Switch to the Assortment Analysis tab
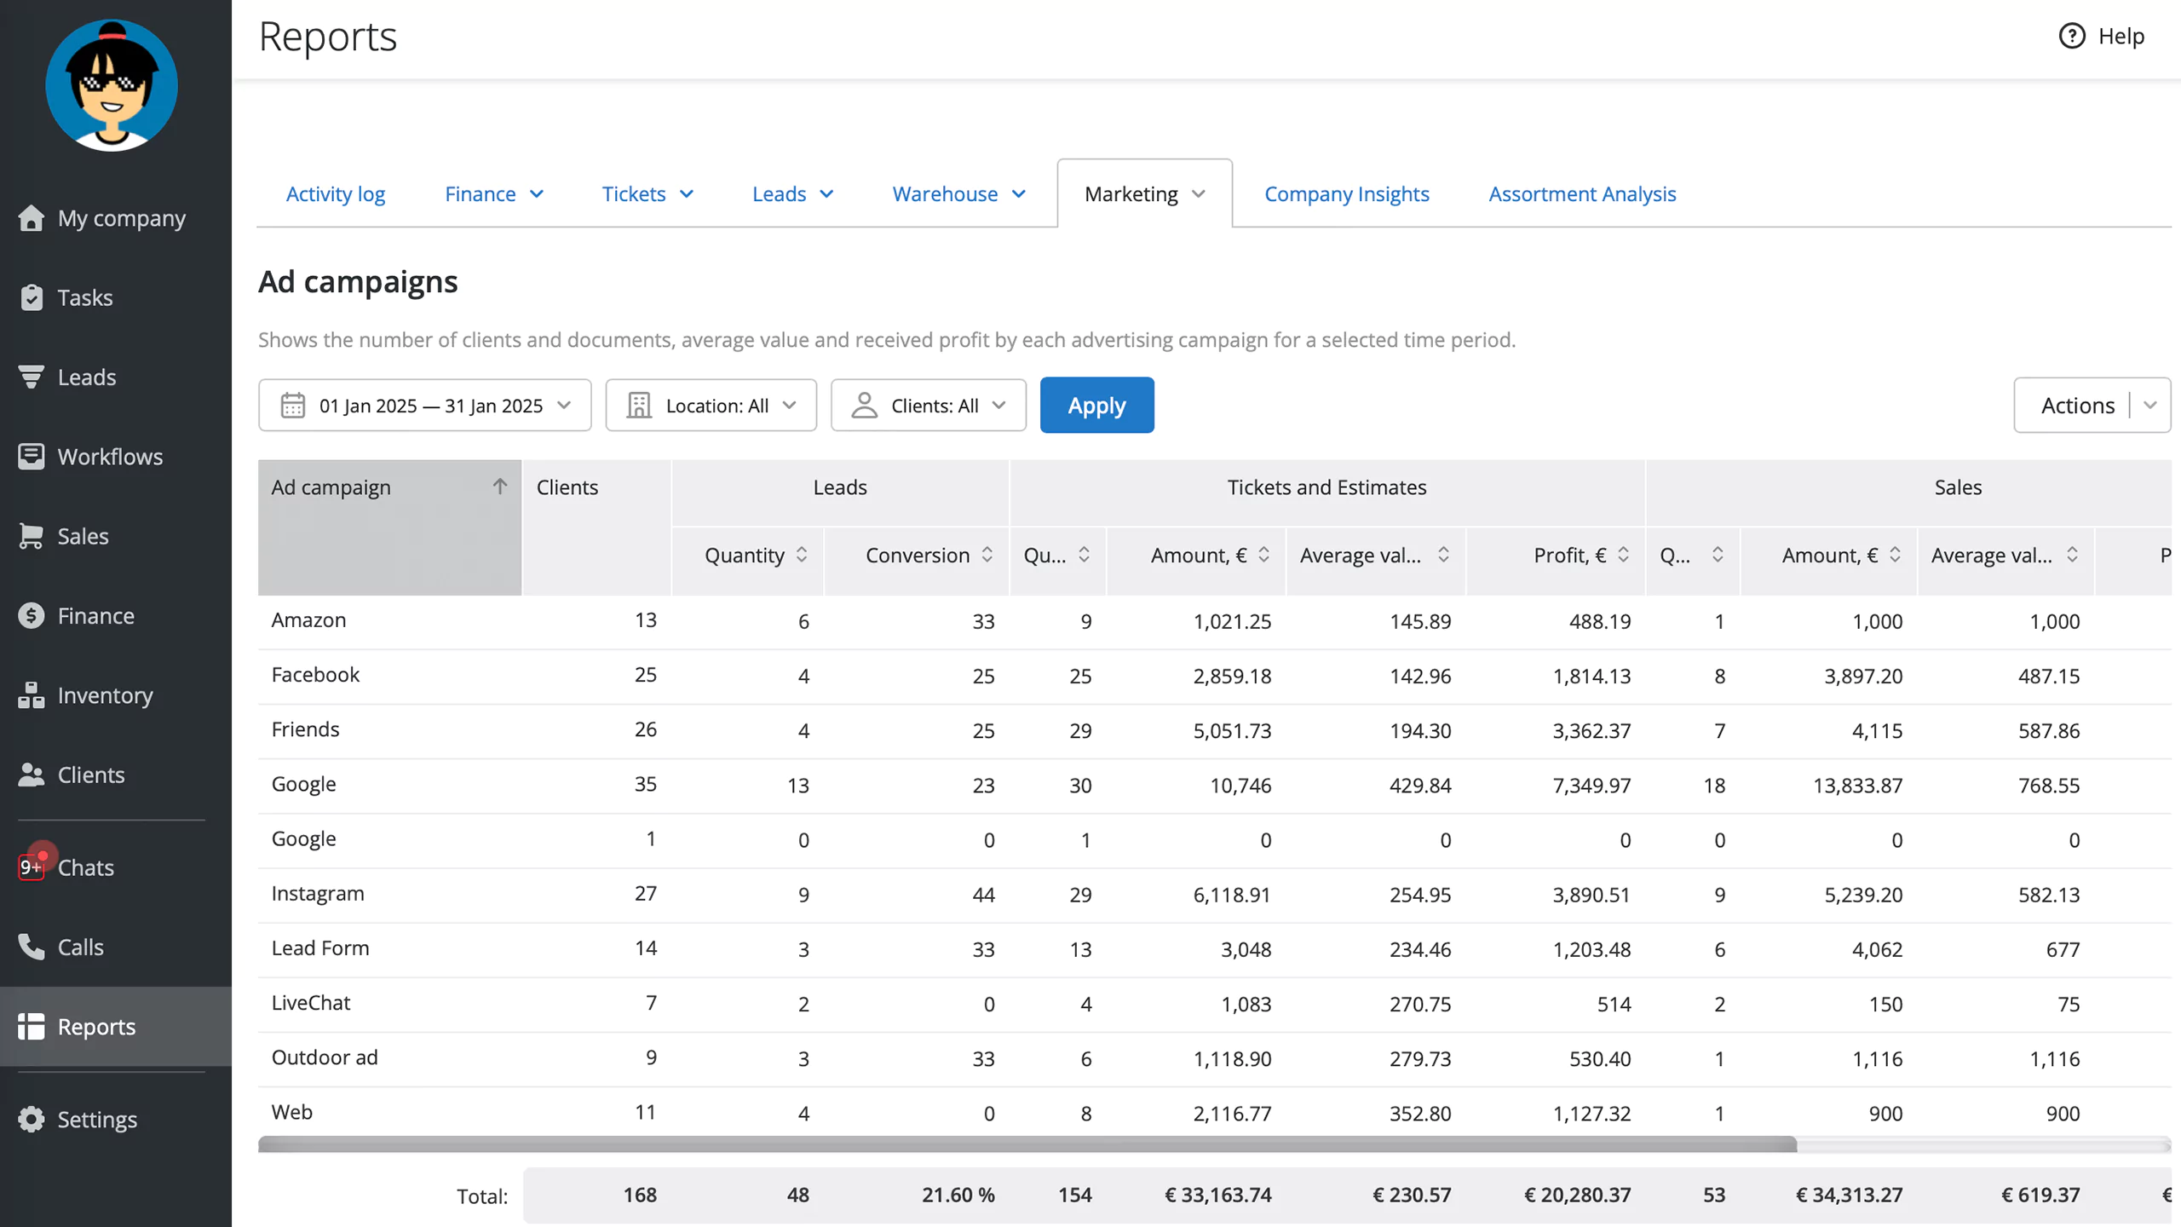The height and width of the screenshot is (1227, 2181). point(1583,192)
